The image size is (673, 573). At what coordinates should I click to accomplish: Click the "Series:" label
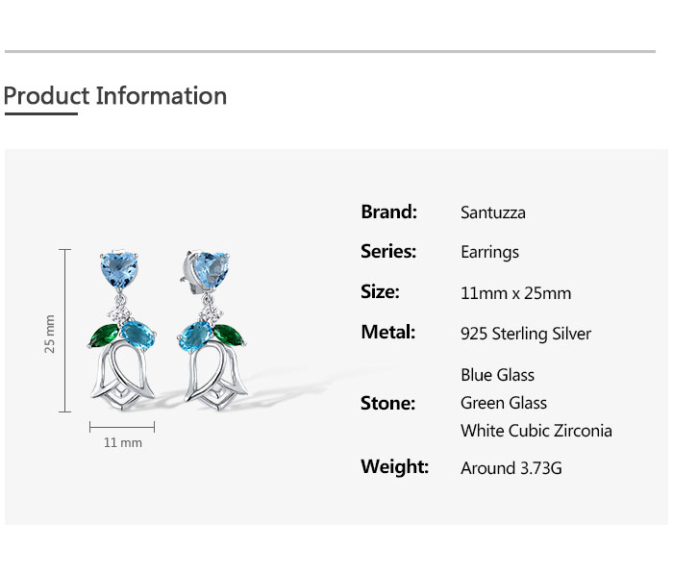(x=388, y=252)
